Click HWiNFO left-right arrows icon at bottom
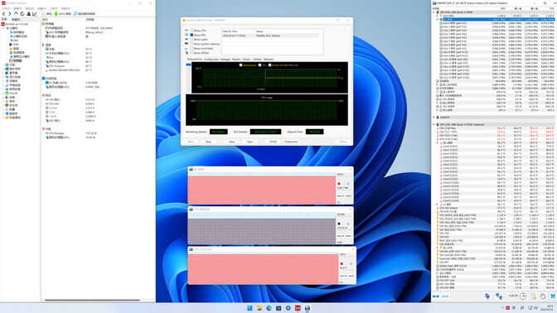 tap(436, 296)
